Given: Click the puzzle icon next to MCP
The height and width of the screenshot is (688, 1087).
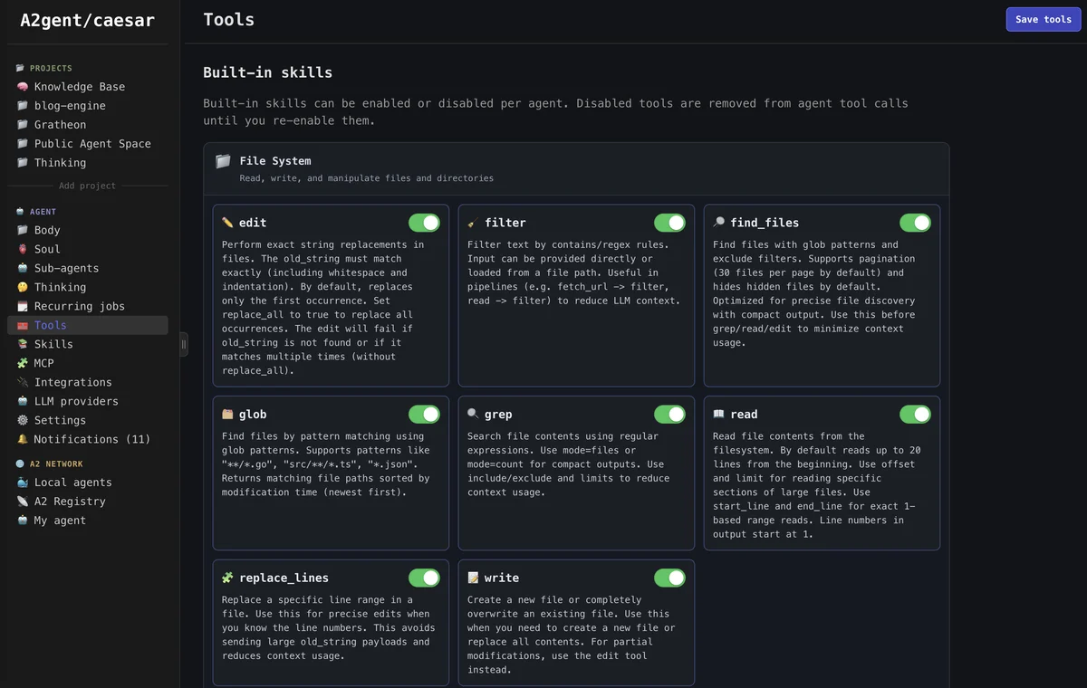Looking at the screenshot, I should click(x=23, y=363).
